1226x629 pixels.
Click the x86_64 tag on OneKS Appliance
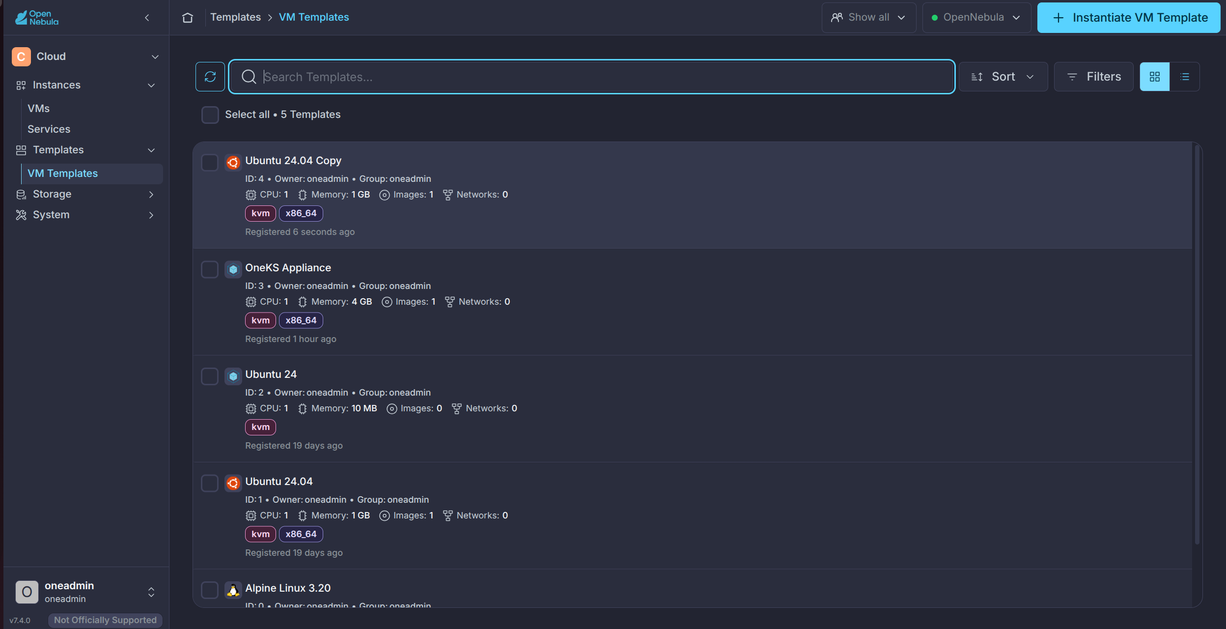301,320
